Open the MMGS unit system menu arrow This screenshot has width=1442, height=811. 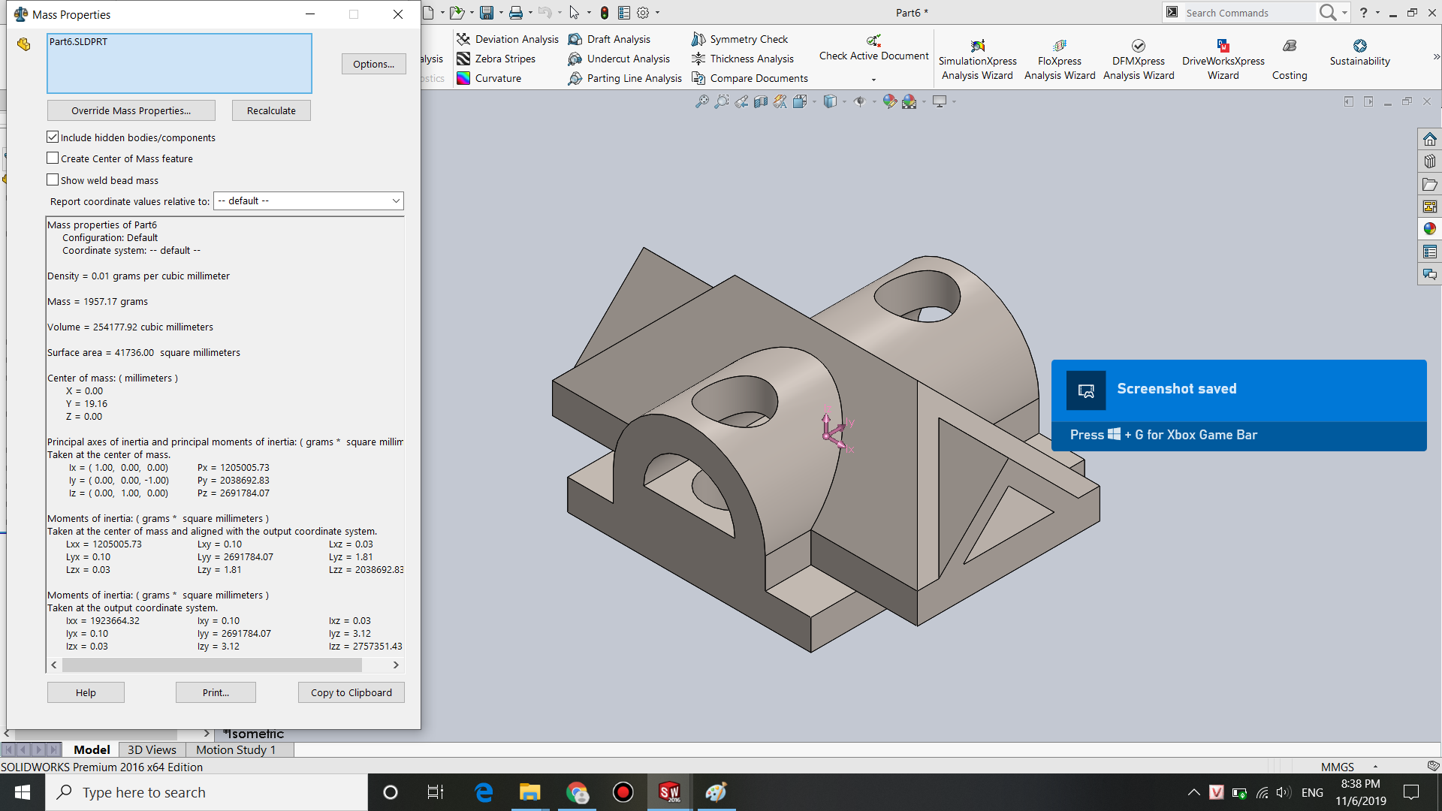click(1376, 767)
